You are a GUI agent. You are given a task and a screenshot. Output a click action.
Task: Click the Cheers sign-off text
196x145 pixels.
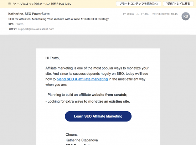[x=72, y=135]
